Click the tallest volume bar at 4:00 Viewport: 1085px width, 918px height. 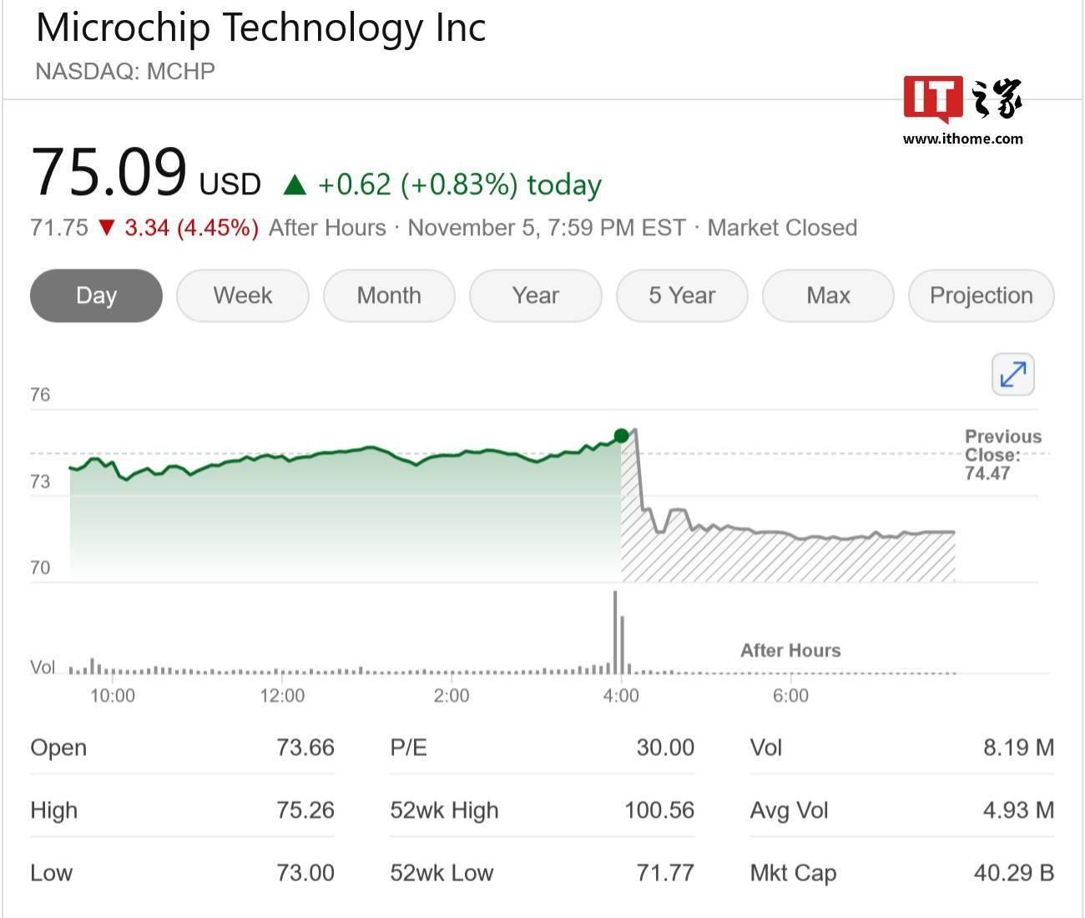(x=615, y=633)
